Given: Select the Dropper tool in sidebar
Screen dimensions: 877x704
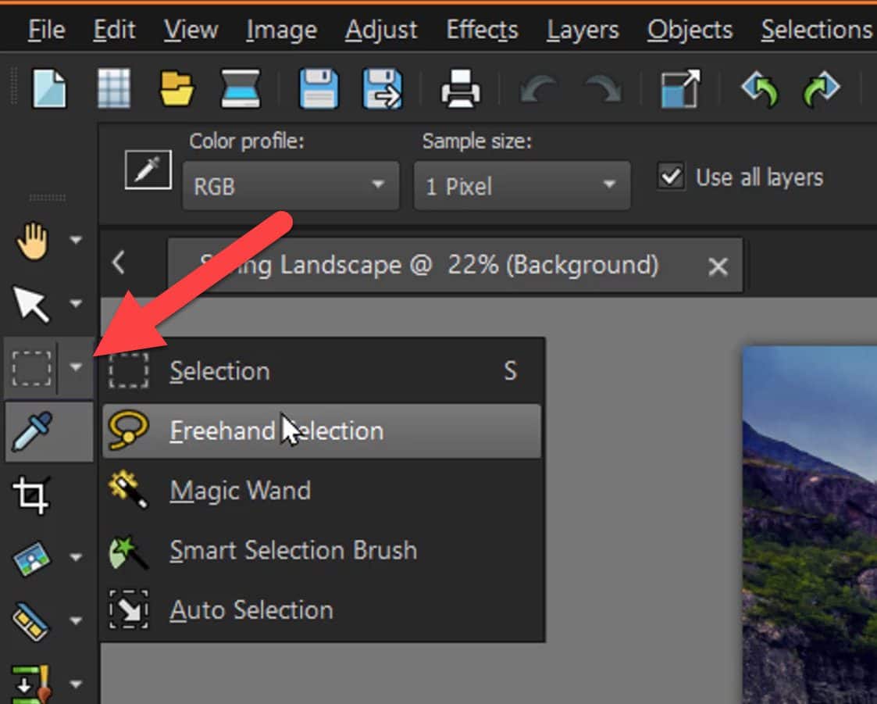Looking at the screenshot, I should click(33, 430).
